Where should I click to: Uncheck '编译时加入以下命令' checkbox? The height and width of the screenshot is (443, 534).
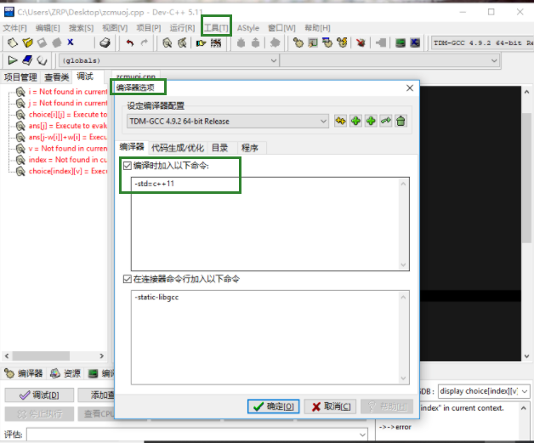[x=127, y=166]
